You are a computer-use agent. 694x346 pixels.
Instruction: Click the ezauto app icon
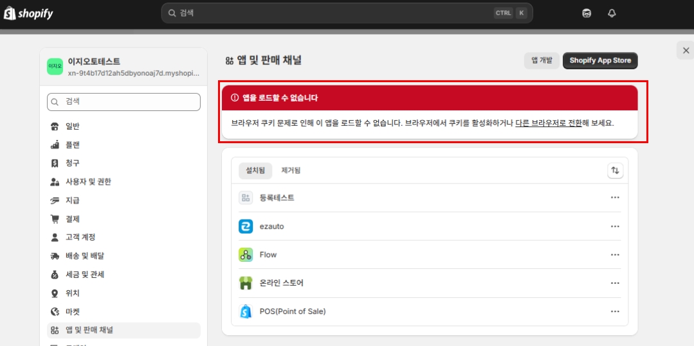click(246, 227)
